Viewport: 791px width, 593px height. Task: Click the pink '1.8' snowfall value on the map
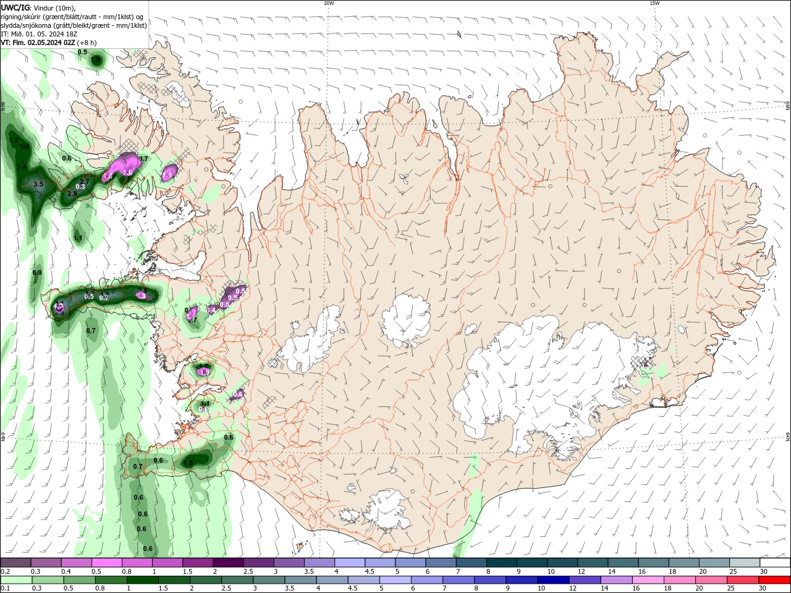click(108, 177)
